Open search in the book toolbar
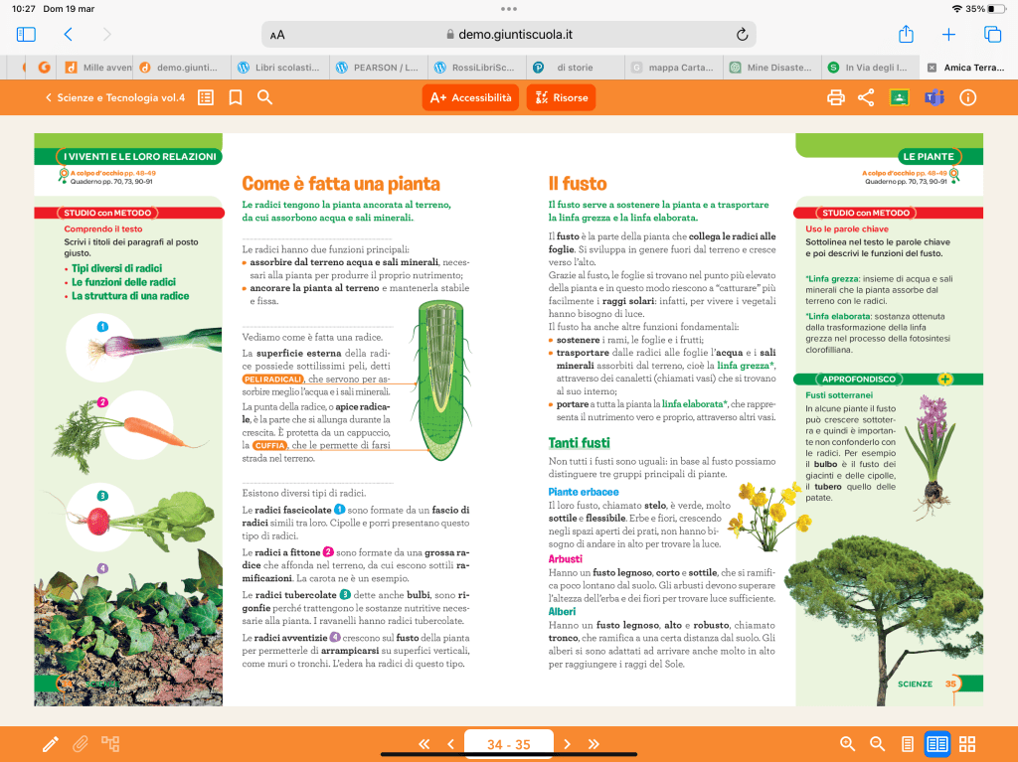 point(265,97)
